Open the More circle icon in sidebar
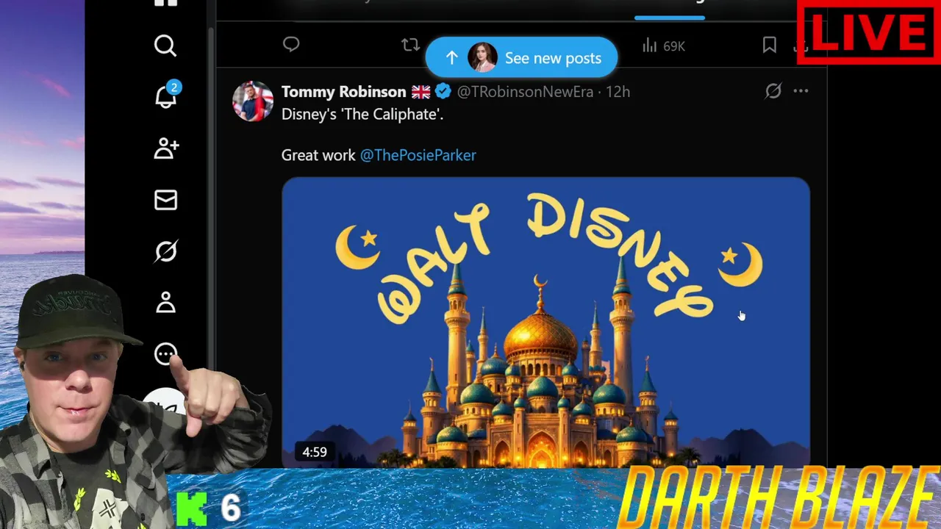The height and width of the screenshot is (529, 941). point(165,354)
